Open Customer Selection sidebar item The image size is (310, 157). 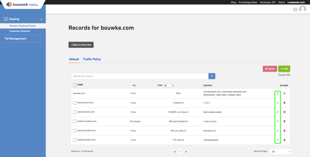point(20,31)
